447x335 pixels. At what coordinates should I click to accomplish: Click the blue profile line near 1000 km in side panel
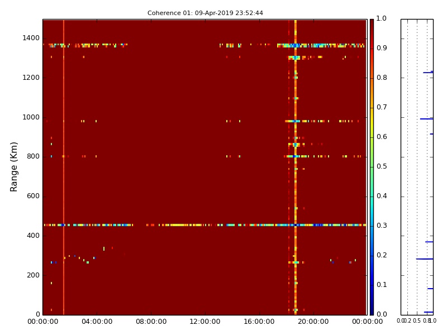click(x=427, y=119)
